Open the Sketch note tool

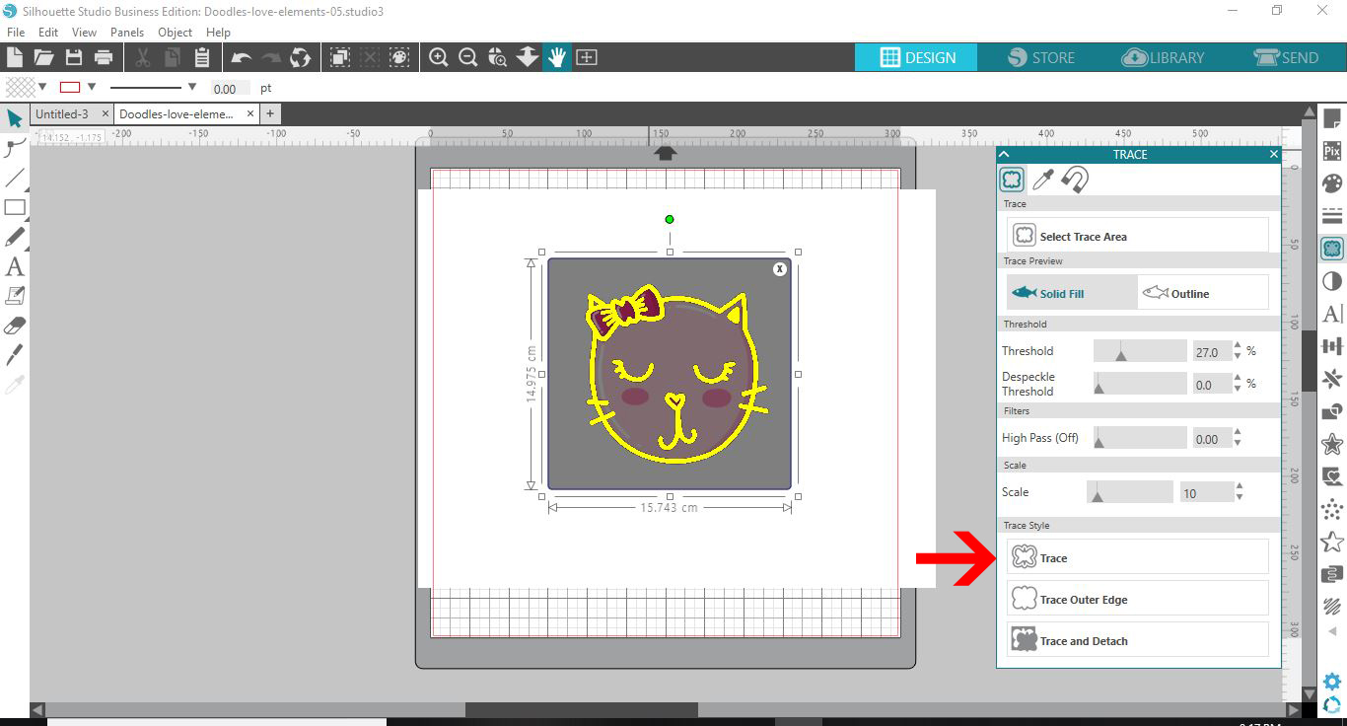(14, 296)
